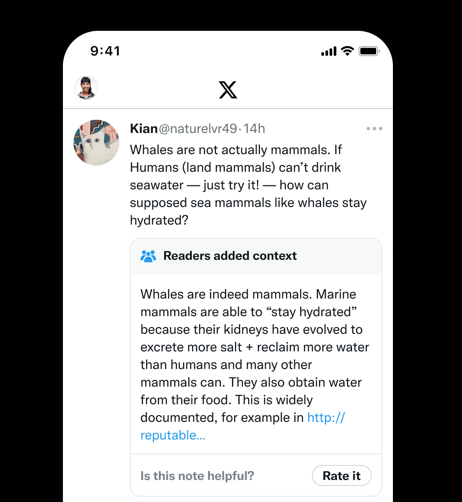Tap the battery indicator icon

click(x=369, y=51)
